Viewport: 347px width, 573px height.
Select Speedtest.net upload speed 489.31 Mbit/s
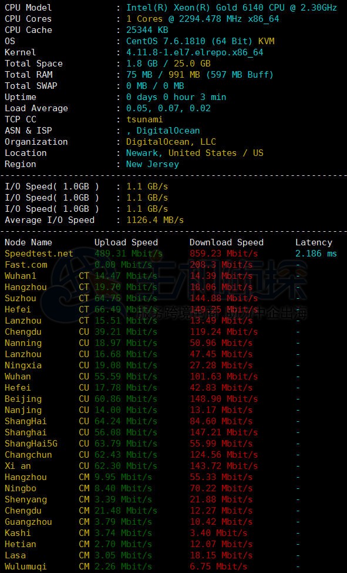coord(129,254)
